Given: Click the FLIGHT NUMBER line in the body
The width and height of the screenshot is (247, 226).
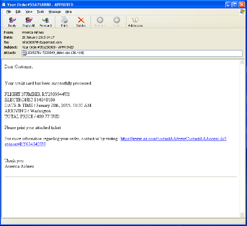Looking at the screenshot, I should 37,94.
